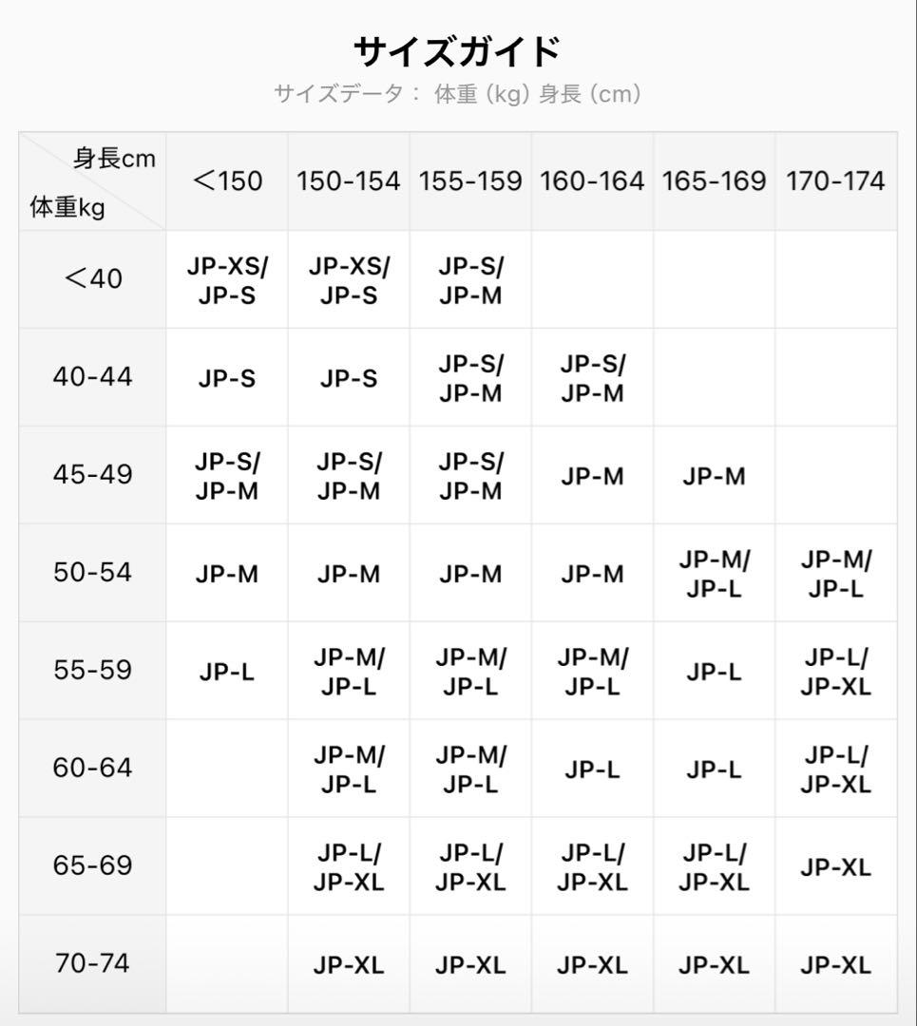917x1026 pixels.
Task: Click JP-XL cell in 65-69 row, 170-174 column
Action: click(x=836, y=865)
